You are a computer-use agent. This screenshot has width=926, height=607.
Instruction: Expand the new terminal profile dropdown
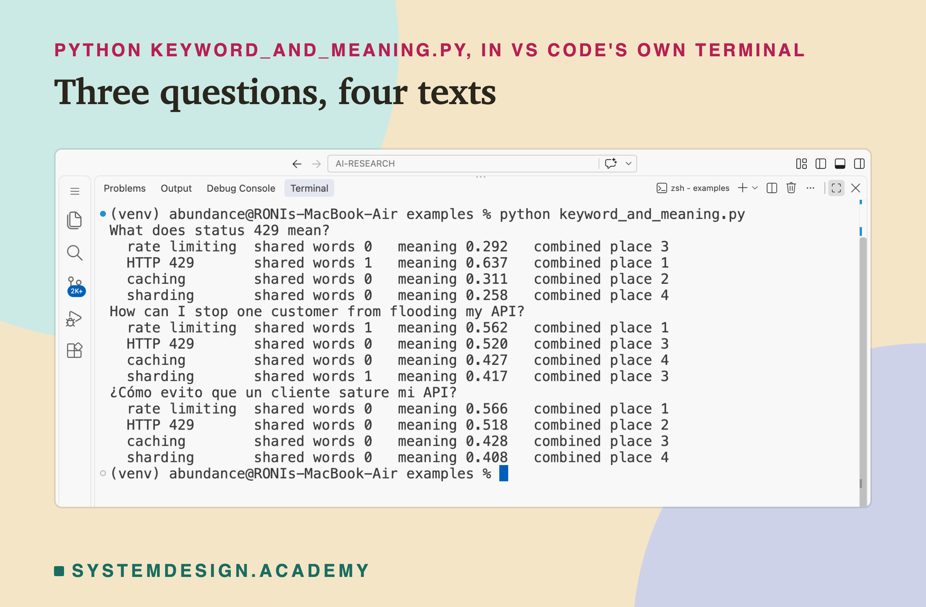coord(755,188)
